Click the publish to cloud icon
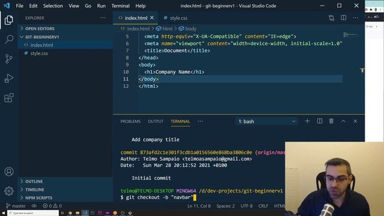This screenshot has width=384, height=216. [x=34, y=206]
